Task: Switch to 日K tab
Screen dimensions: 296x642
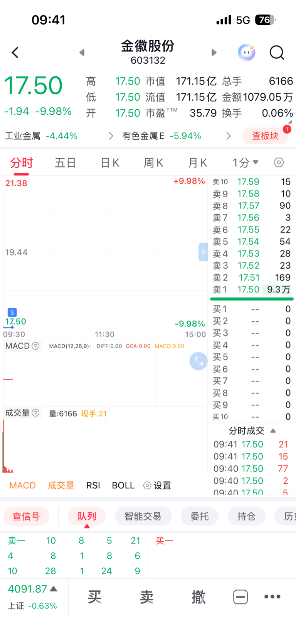Action: 110,163
